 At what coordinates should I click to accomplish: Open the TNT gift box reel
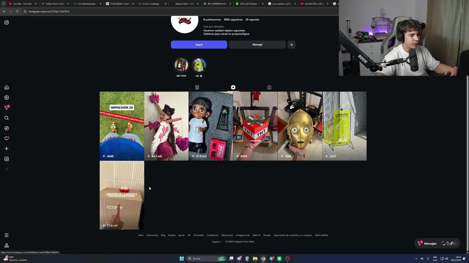pos(255,126)
